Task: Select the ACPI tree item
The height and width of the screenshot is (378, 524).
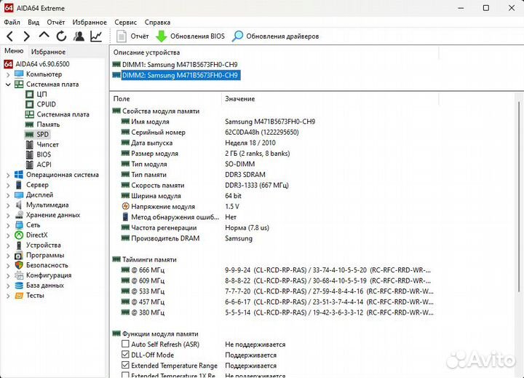Action: pos(44,165)
